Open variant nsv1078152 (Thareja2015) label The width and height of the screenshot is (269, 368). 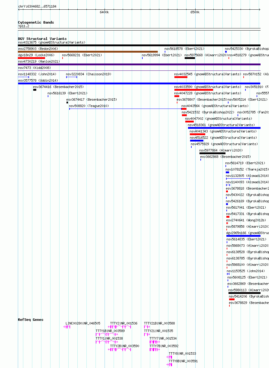[247, 169]
